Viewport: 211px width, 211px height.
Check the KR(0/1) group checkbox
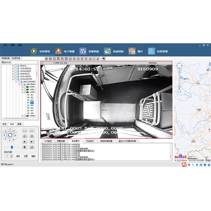pyautogui.click(x=16, y=65)
